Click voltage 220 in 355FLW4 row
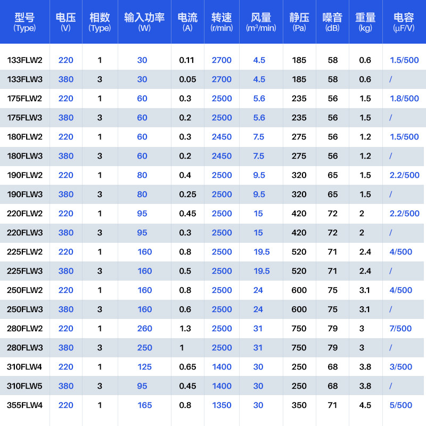The width and height of the screenshot is (426, 426). tap(65, 405)
